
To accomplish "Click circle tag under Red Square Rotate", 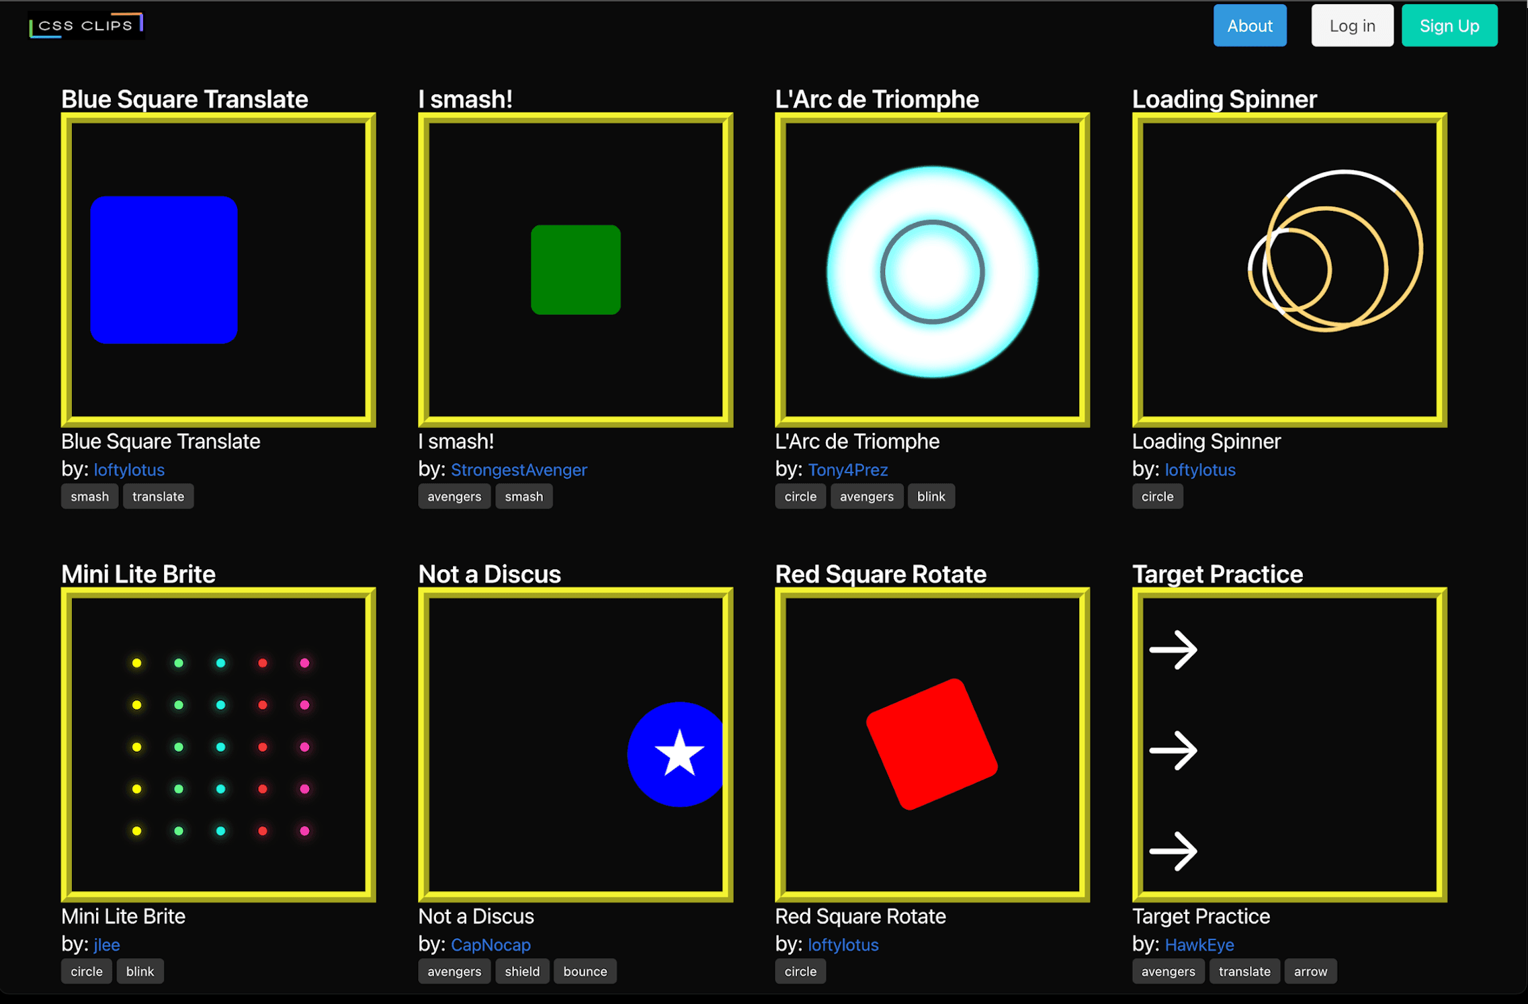I will tap(800, 972).
